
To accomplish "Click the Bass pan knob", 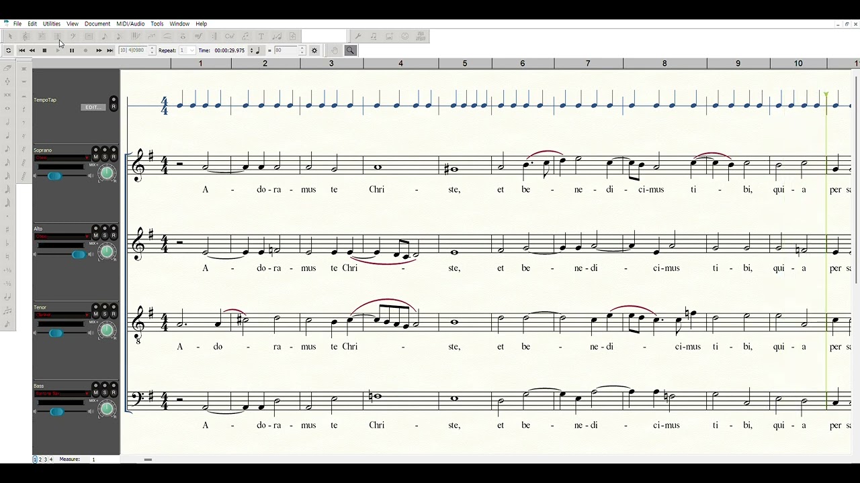I will point(107,408).
